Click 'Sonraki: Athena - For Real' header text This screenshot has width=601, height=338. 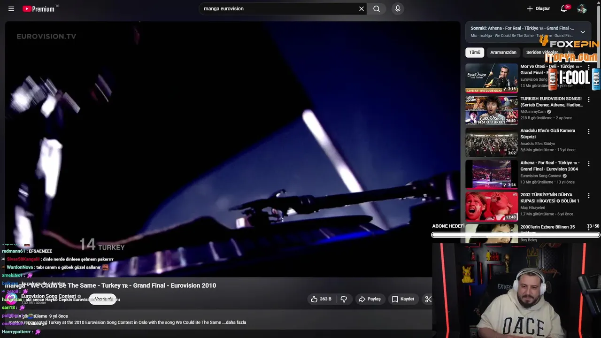522,28
